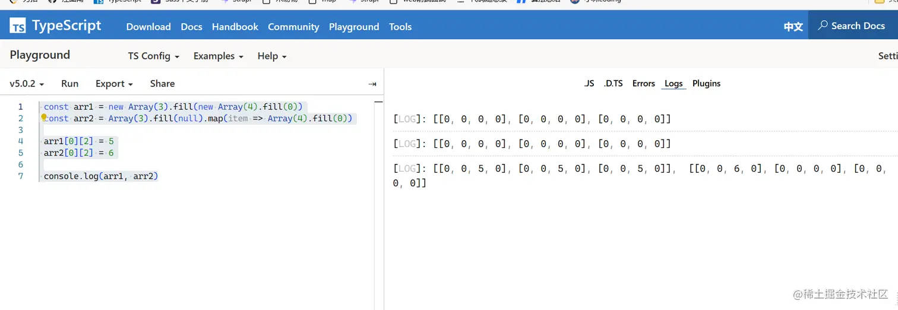The height and width of the screenshot is (310, 898).
Task: Click the line 'arr1[0][2] = 5'
Action: click(78, 141)
